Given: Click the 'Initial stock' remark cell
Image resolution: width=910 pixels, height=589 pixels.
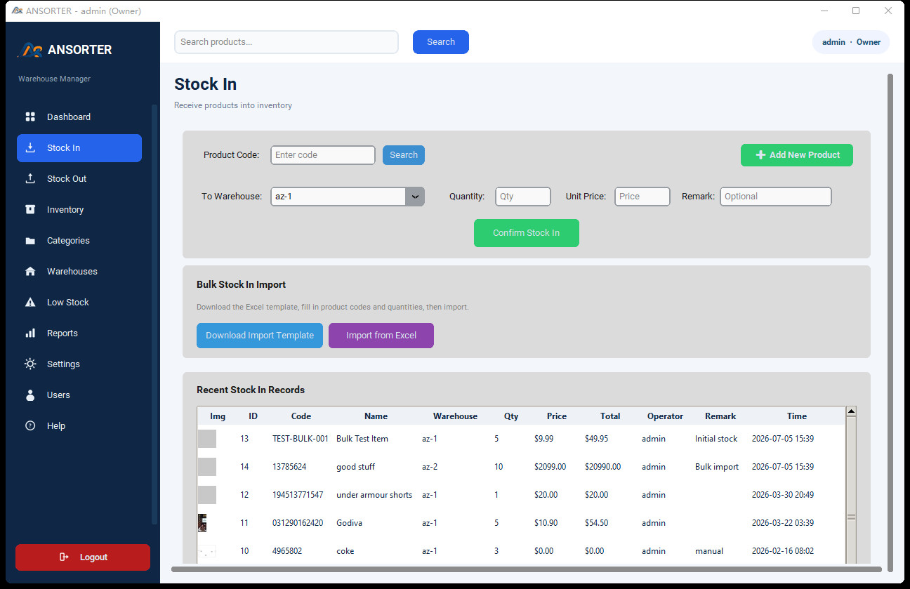Looking at the screenshot, I should [x=716, y=439].
